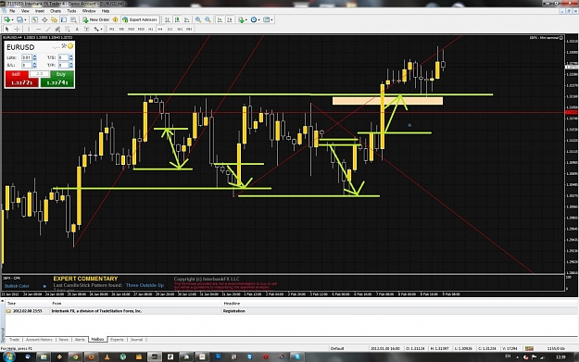This screenshot has width=579, height=362.
Task: Switch to the H1 timeframe
Action: pos(151,29)
